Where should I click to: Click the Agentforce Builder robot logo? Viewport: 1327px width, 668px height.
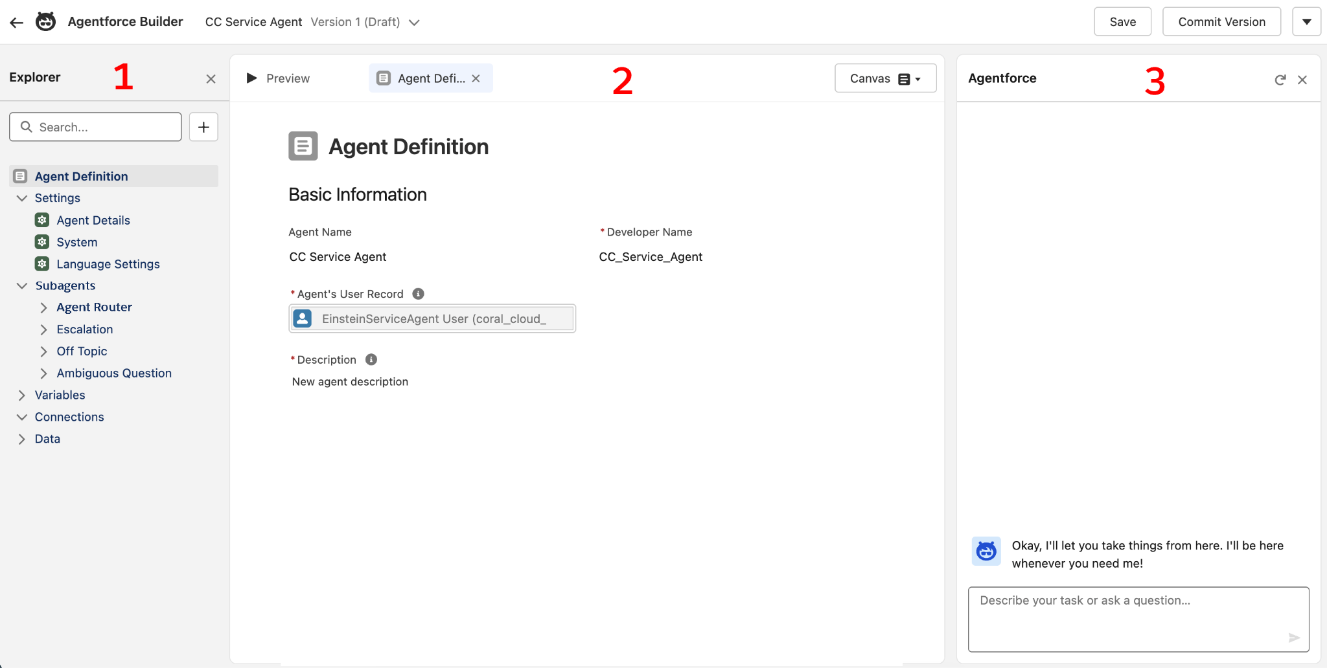pos(45,21)
